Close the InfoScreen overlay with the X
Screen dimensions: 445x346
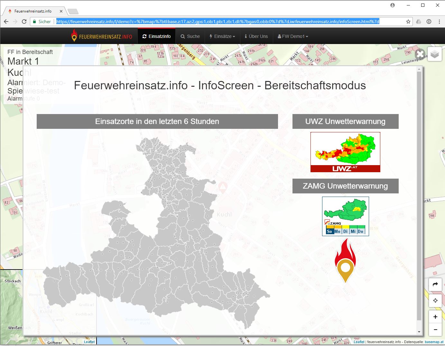(420, 54)
